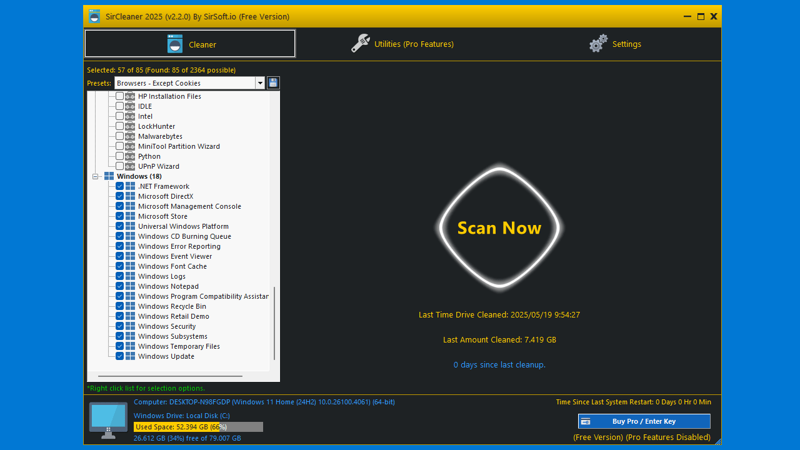
Task: Uncheck Universal Windows Platform
Action: pyautogui.click(x=120, y=226)
